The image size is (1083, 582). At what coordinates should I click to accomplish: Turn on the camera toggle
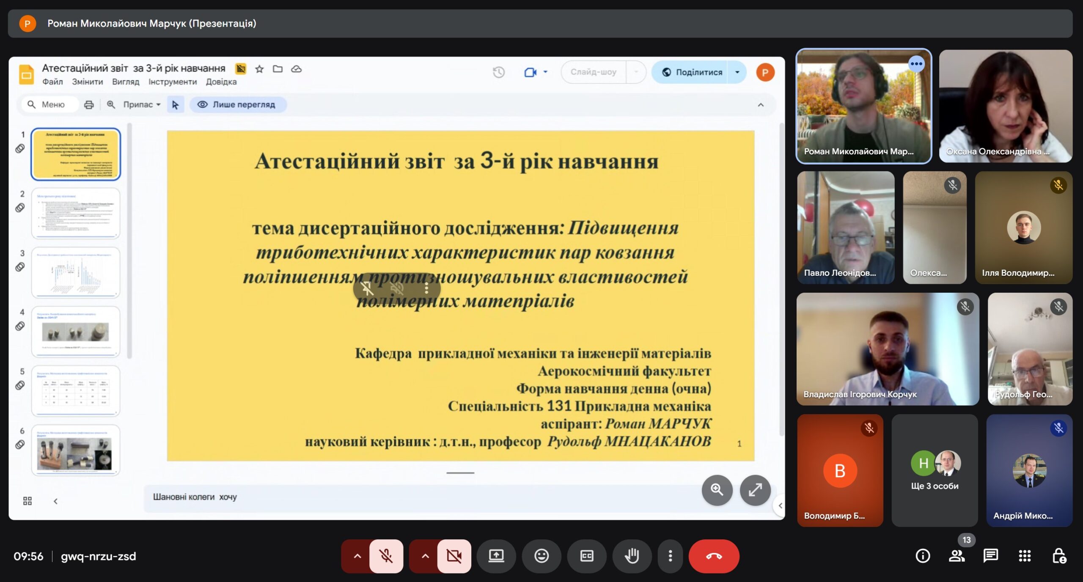tap(454, 556)
